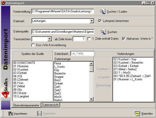Screen dimensions: 156x118
Task: Toggle the Lohnpreis berechnen checkbox
Action: point(100,21)
